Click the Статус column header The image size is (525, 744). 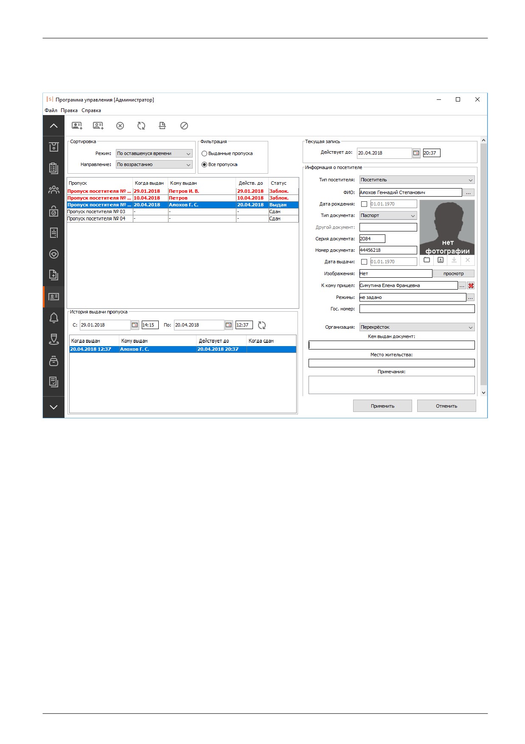(x=284, y=183)
